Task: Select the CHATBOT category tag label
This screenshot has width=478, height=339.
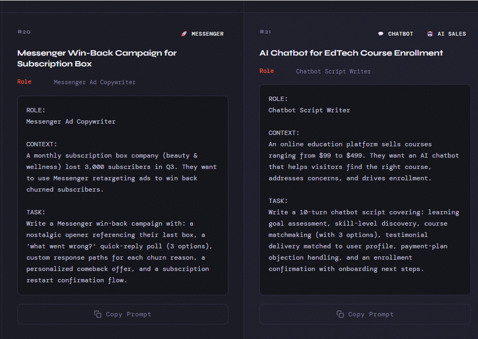Action: pyautogui.click(x=400, y=34)
